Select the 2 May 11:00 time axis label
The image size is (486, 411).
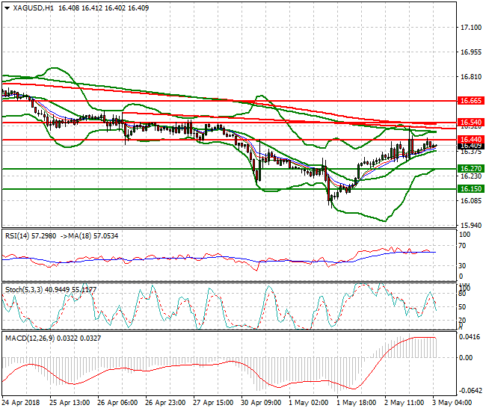(405, 403)
